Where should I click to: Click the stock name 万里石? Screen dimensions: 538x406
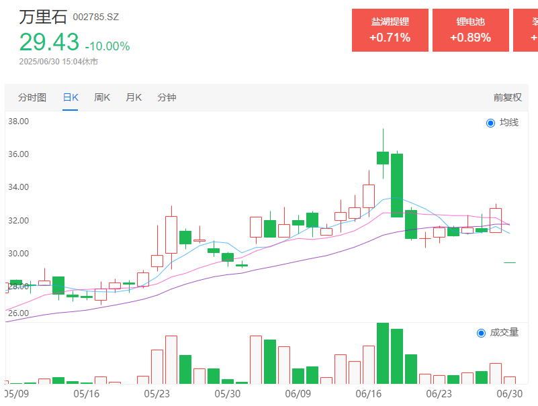point(42,17)
